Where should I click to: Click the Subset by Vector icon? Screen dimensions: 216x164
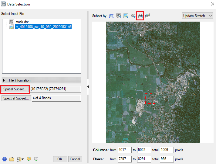pos(133,16)
